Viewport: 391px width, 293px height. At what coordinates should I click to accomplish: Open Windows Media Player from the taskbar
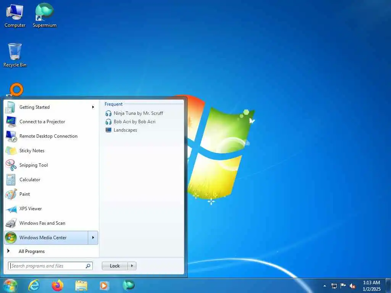tap(104, 286)
